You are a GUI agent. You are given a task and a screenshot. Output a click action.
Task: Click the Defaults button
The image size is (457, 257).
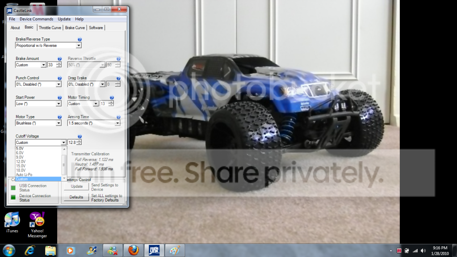click(x=76, y=197)
